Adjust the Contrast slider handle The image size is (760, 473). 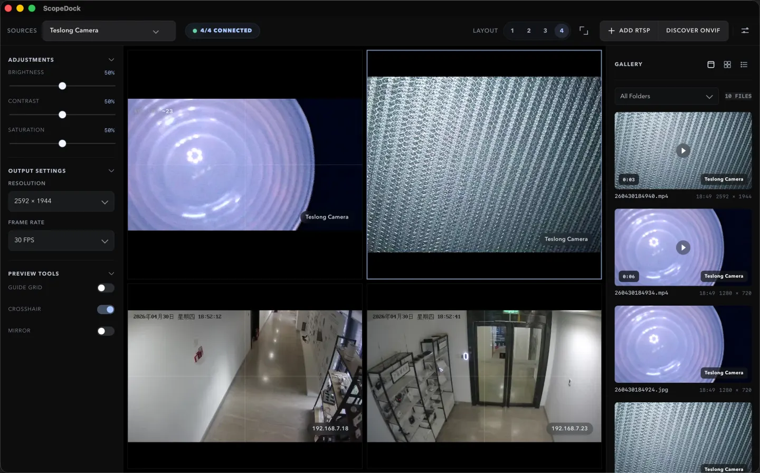click(x=62, y=115)
